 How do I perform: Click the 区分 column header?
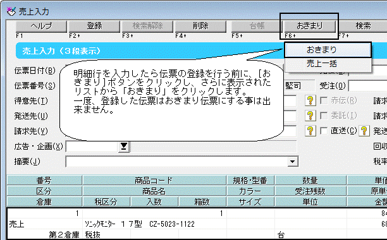44,191
